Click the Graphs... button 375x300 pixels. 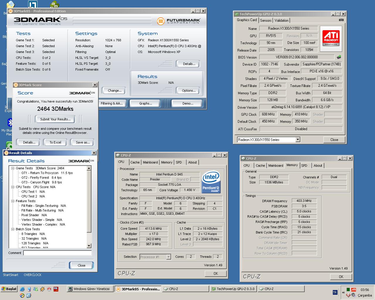click(146, 103)
